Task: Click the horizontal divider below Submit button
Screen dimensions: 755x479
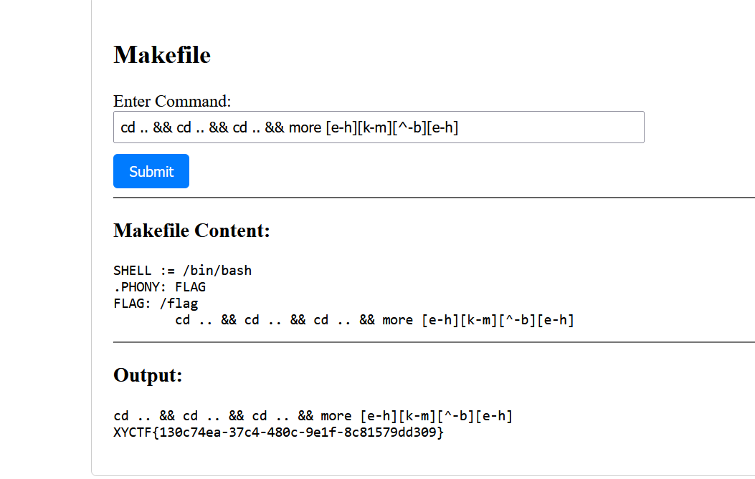Action: 434,197
